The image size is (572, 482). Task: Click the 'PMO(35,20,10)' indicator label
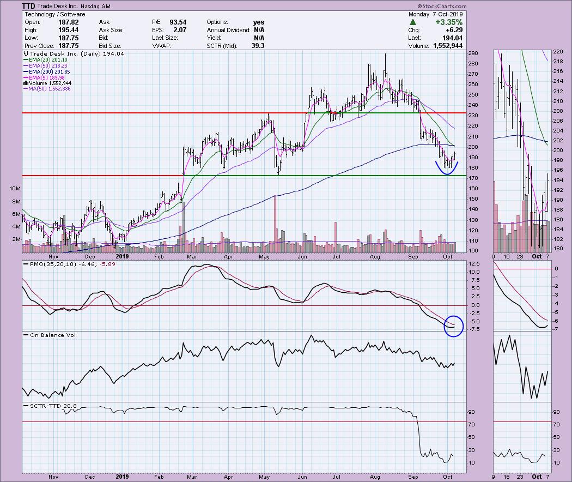53,264
